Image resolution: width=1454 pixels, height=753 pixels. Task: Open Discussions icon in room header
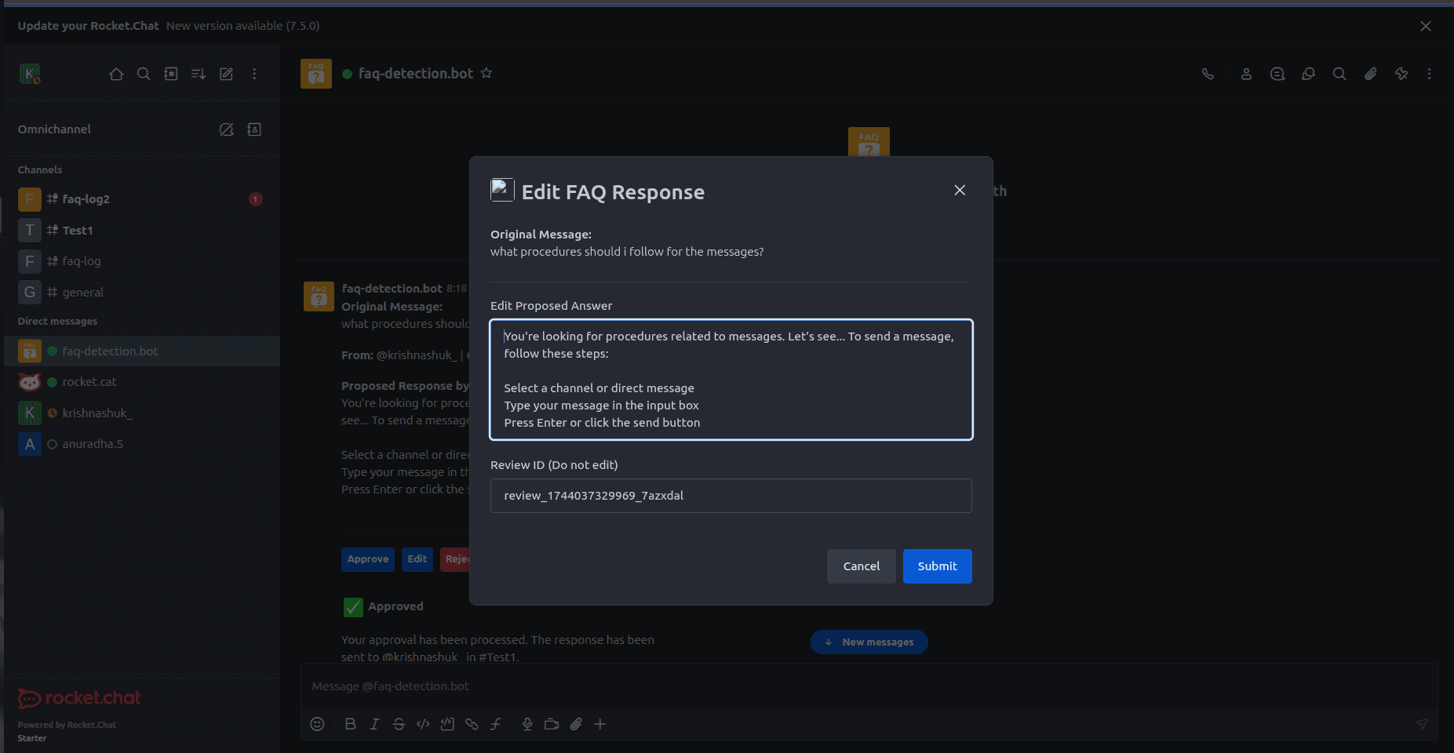(x=1308, y=74)
